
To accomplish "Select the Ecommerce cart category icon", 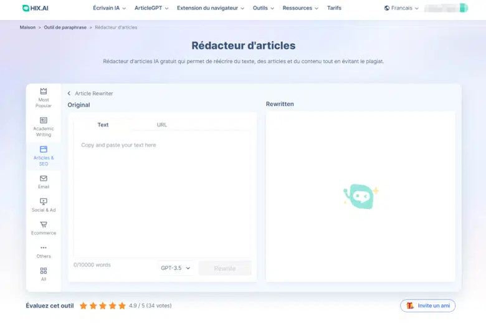I will pyautogui.click(x=44, y=224).
